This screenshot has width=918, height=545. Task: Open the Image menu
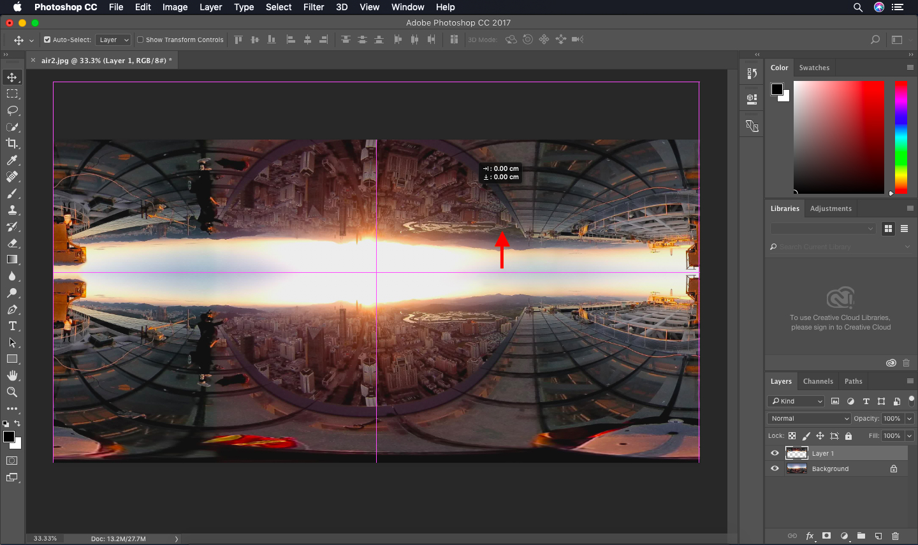pos(175,7)
